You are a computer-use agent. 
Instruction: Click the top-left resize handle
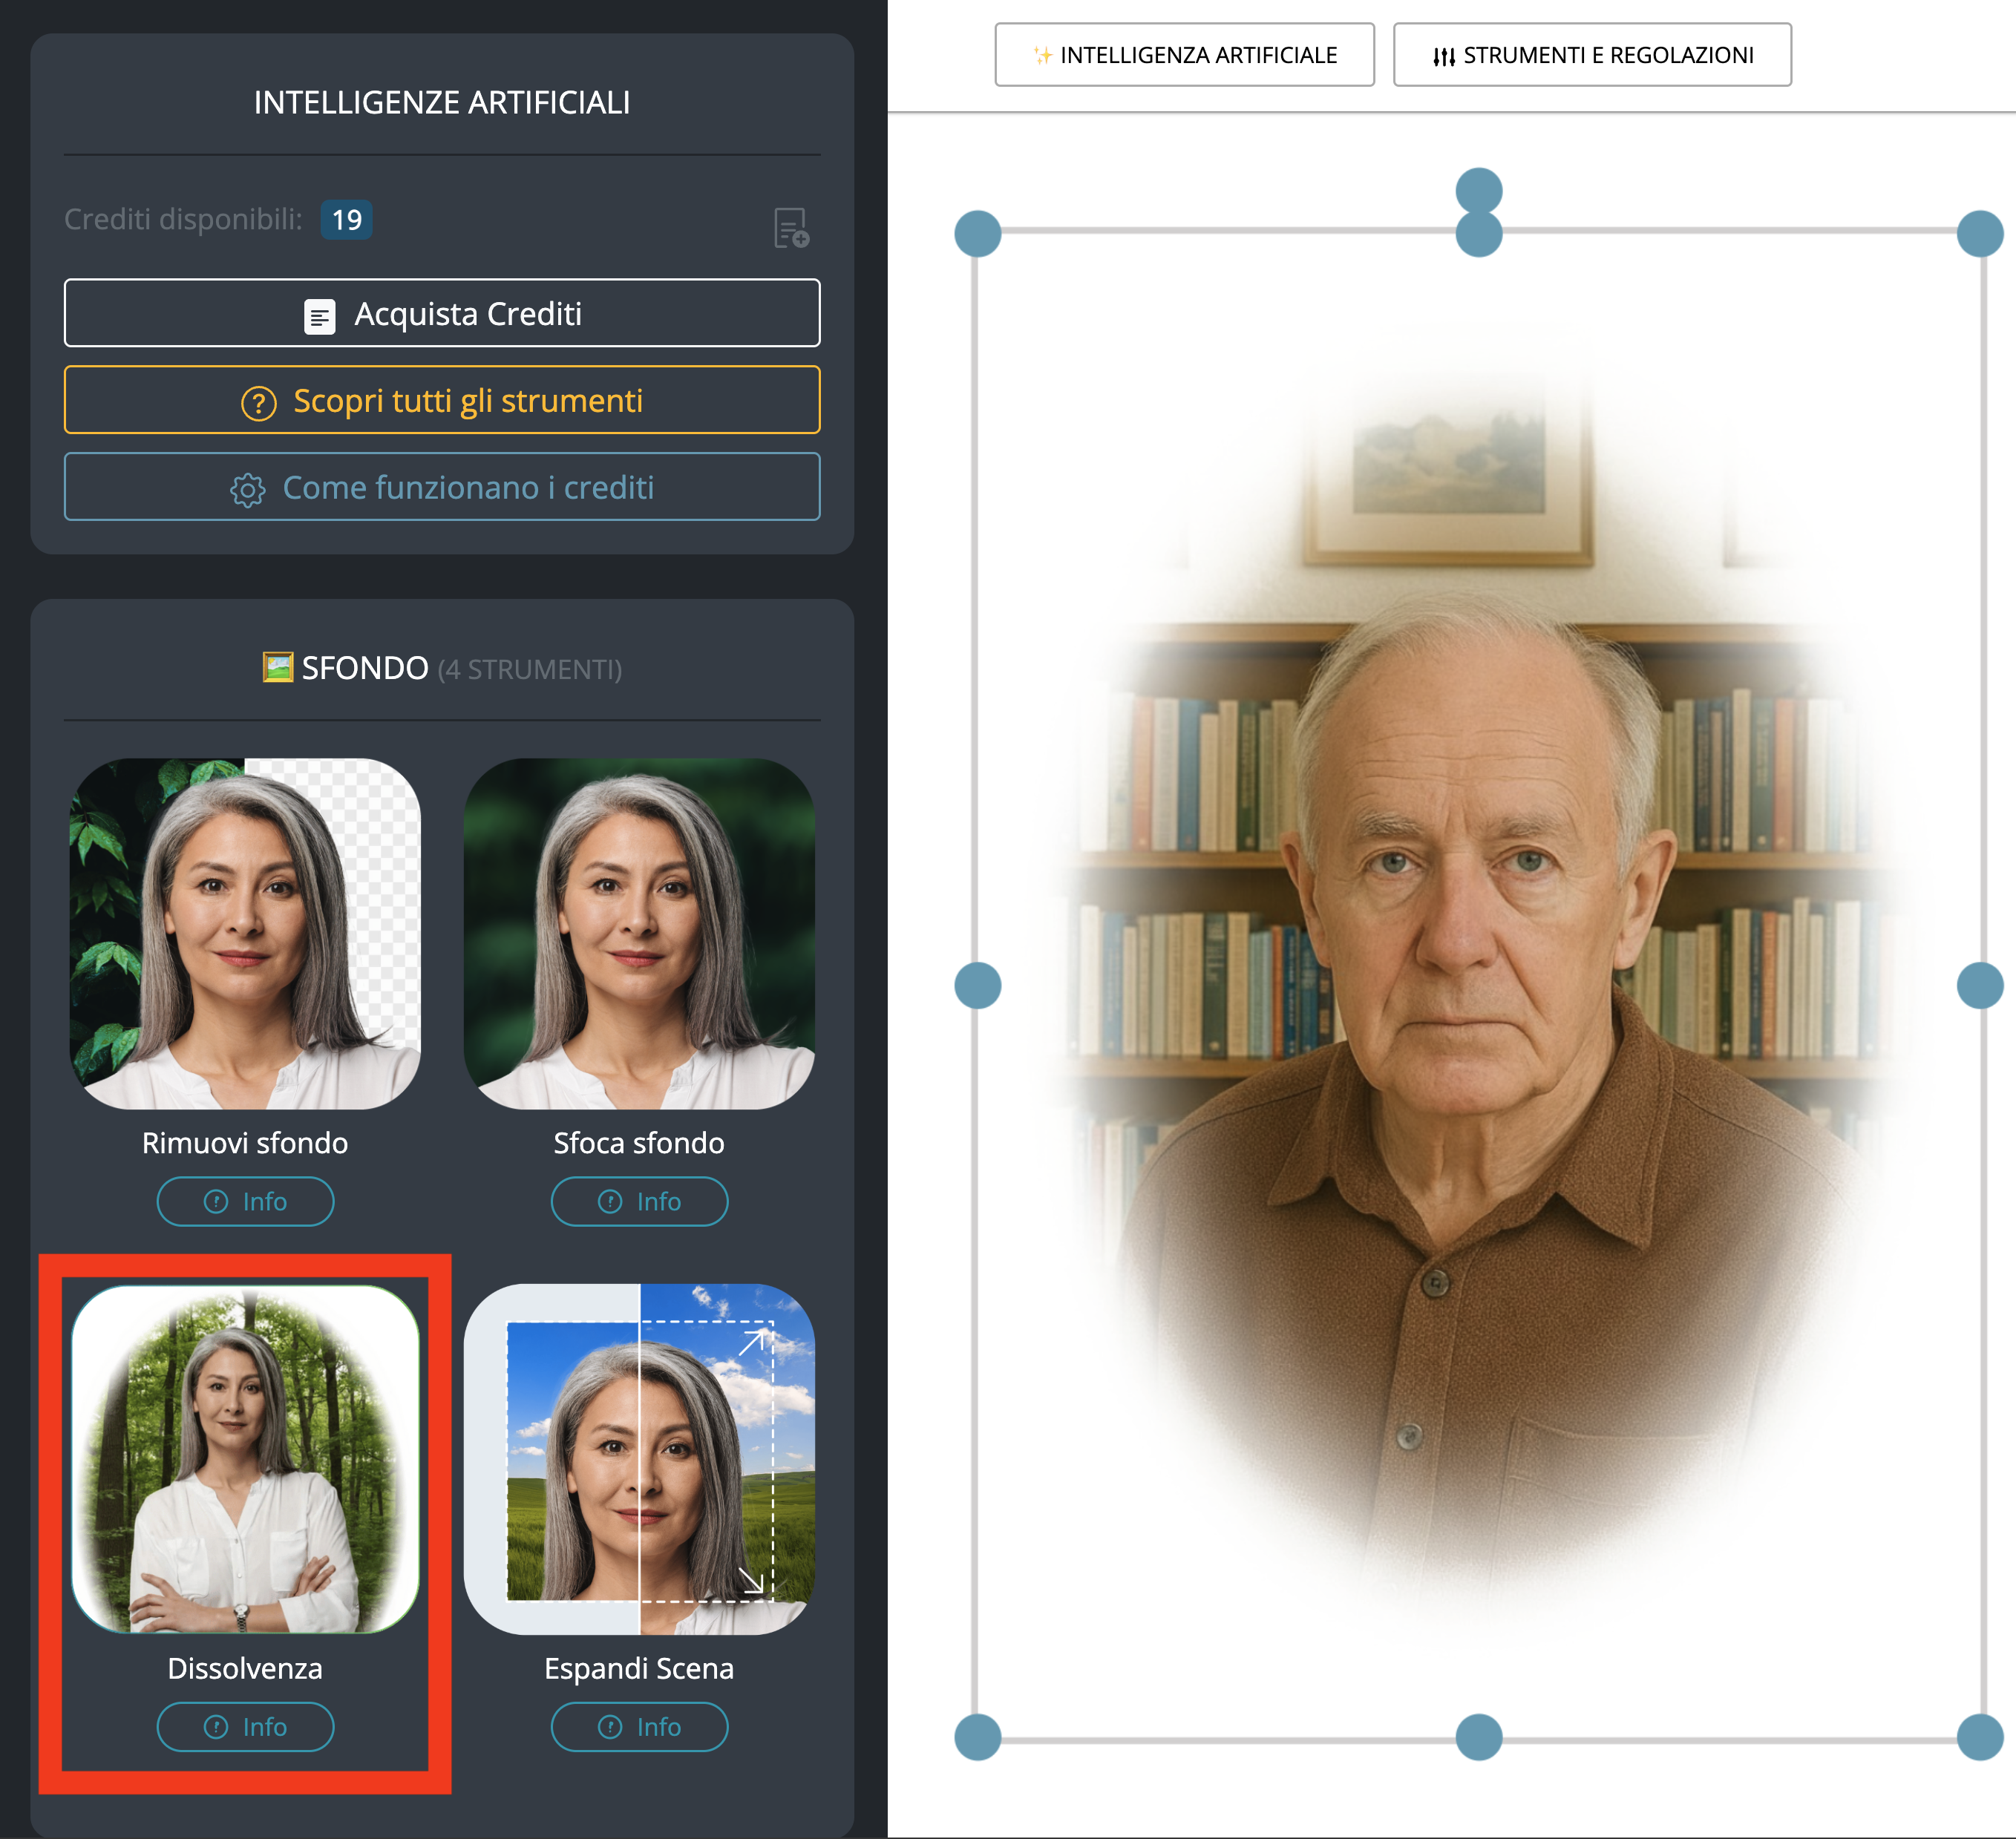978,234
